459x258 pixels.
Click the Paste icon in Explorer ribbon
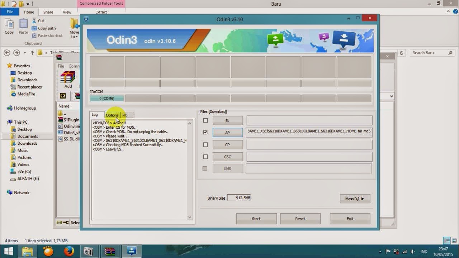click(23, 24)
